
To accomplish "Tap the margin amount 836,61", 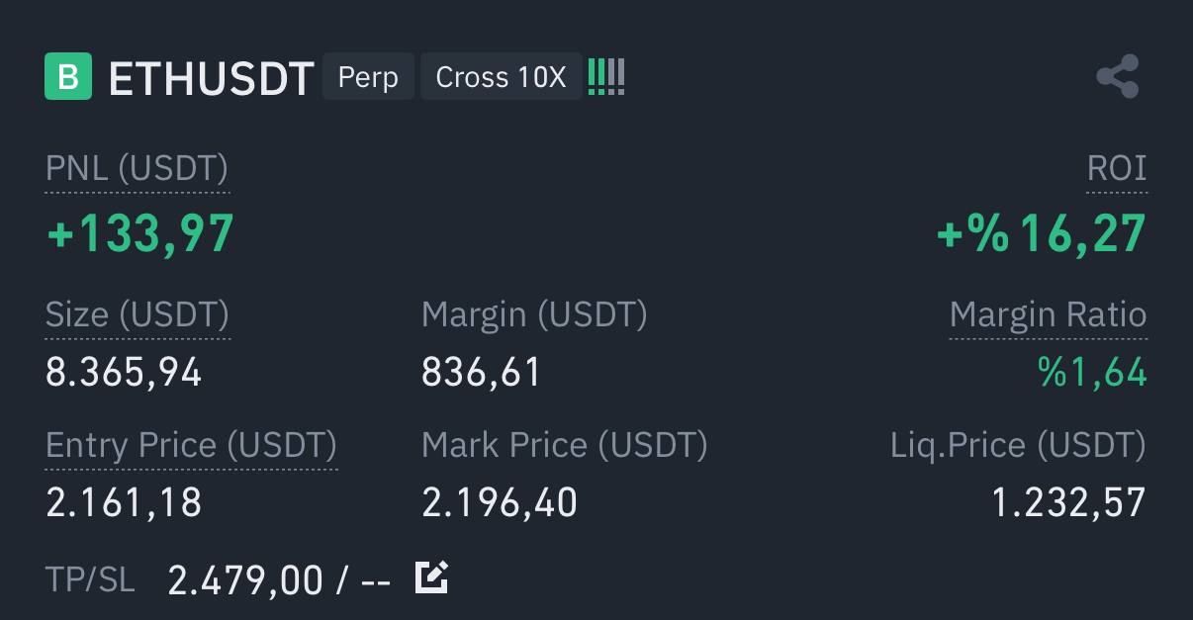I will tap(481, 373).
